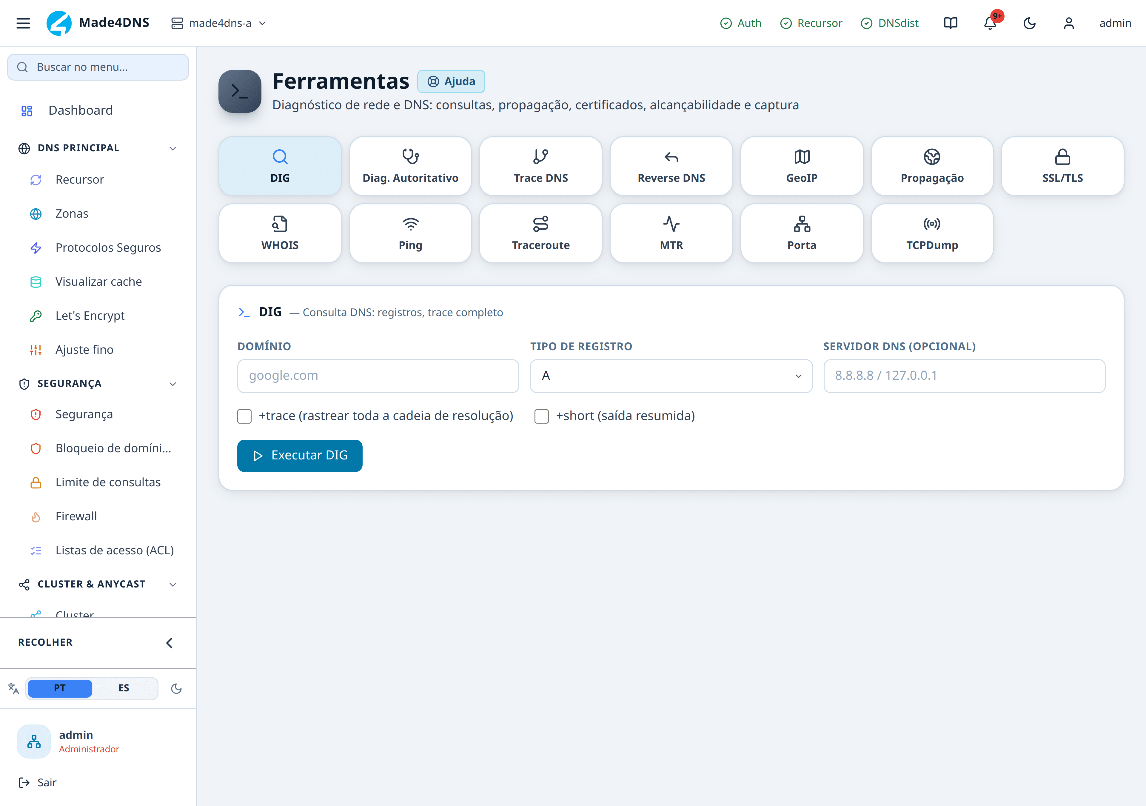Enable the +trace checkbox
Image resolution: width=1146 pixels, height=806 pixels.
pos(245,416)
